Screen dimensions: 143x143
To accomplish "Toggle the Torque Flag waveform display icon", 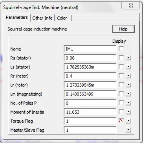I will click(121, 121).
